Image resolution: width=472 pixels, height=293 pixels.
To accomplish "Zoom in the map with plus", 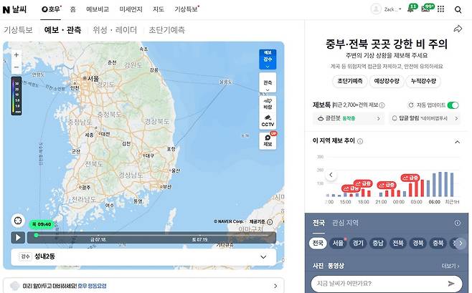I will coord(16,54).
